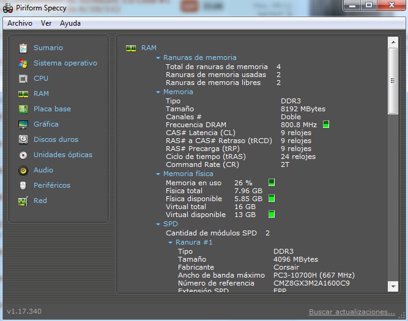Screen dimensions: 408x321
Task: Open the Ver menu
Action: 46,23
